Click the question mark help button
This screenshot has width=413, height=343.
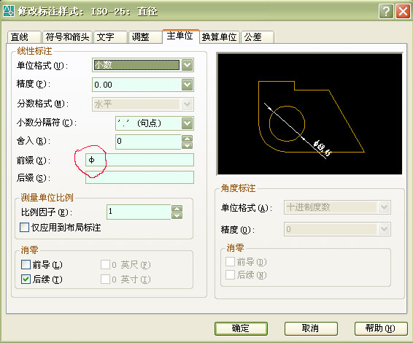click(x=386, y=12)
